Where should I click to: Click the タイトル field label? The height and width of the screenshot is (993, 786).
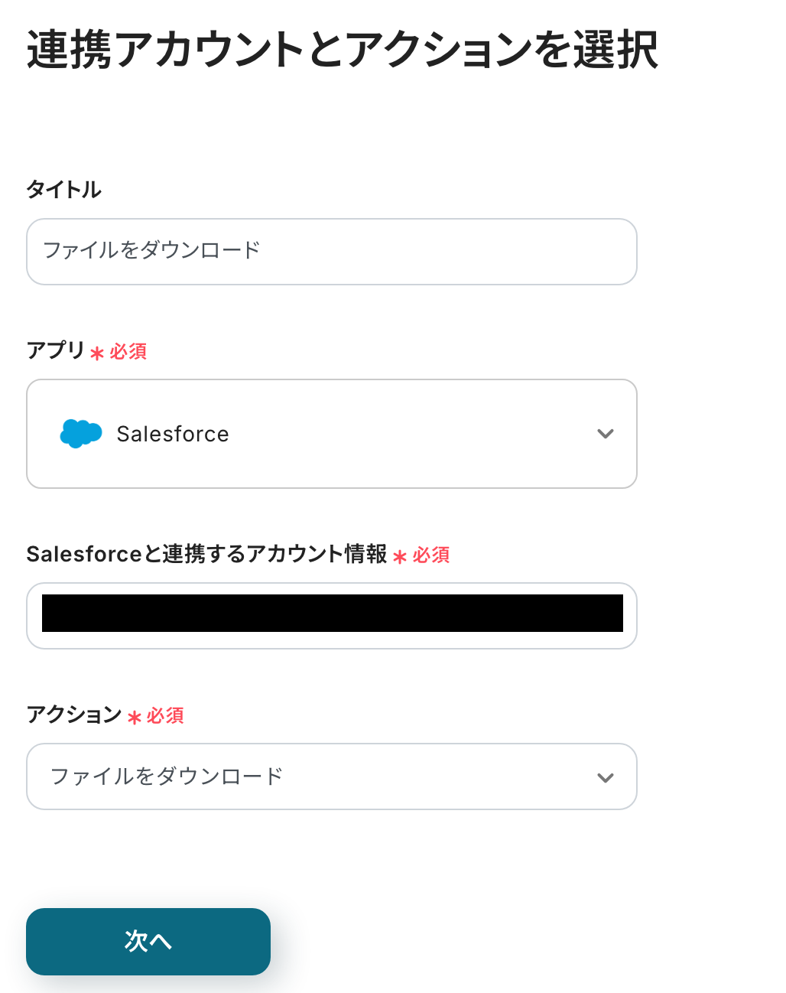click(63, 189)
